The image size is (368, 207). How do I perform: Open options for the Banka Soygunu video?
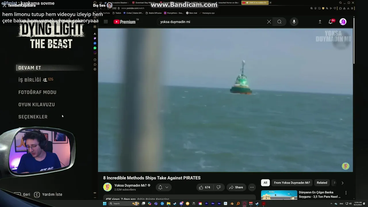click(x=346, y=193)
